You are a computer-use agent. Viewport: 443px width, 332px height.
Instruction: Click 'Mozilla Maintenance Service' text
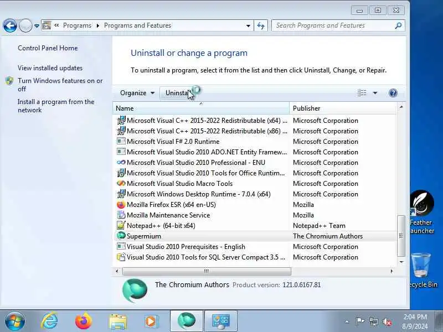[x=168, y=215]
